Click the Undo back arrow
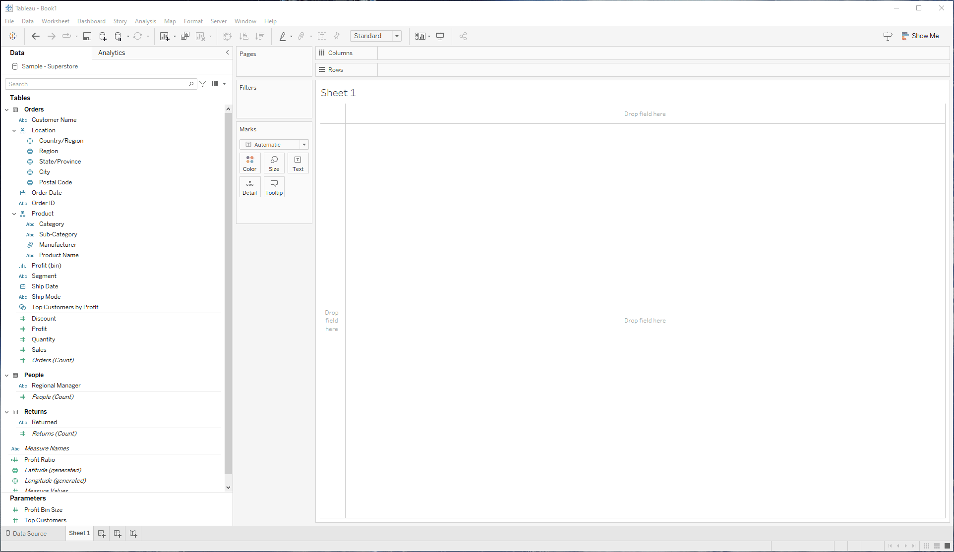Image resolution: width=954 pixels, height=552 pixels. (35, 36)
